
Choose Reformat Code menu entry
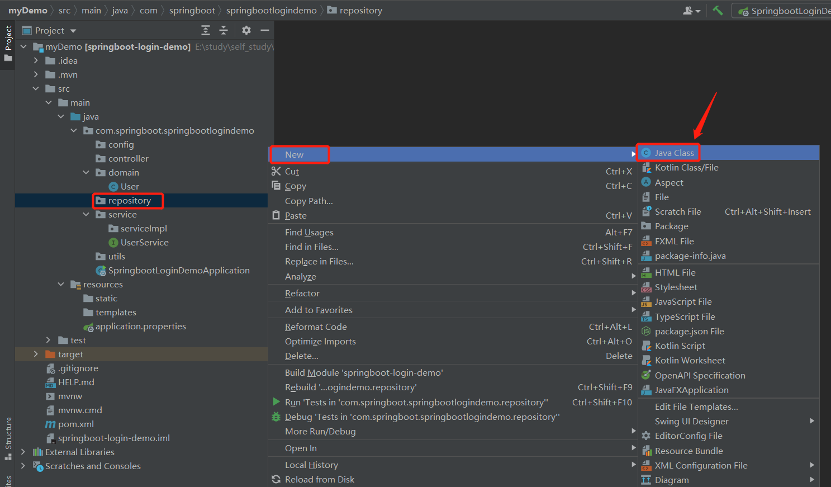[x=453, y=327]
